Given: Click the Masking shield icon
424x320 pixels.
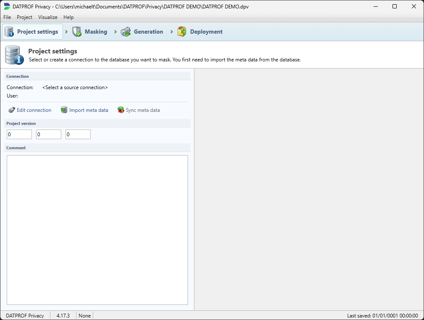Looking at the screenshot, I should [77, 32].
